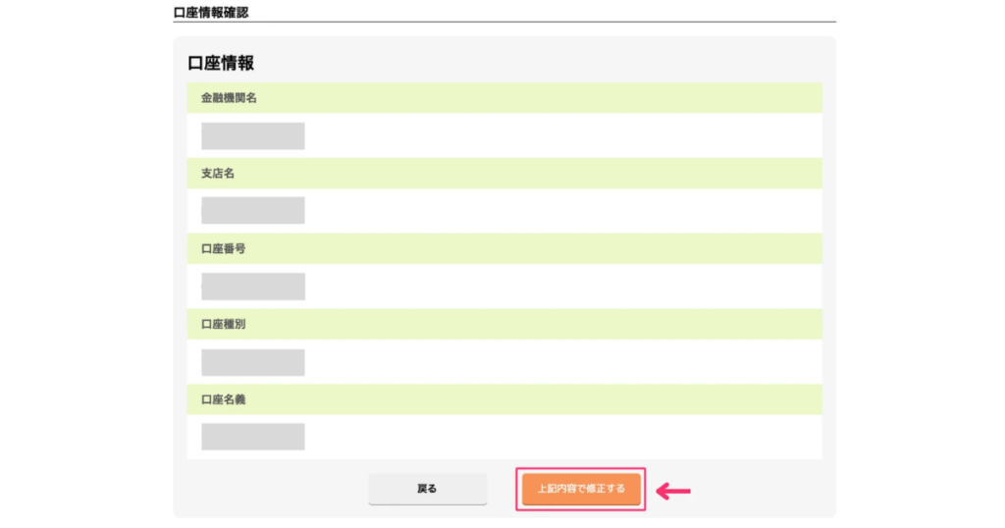1005x528 pixels.
Task: Click the redacted value under 口座番号
Action: [252, 287]
